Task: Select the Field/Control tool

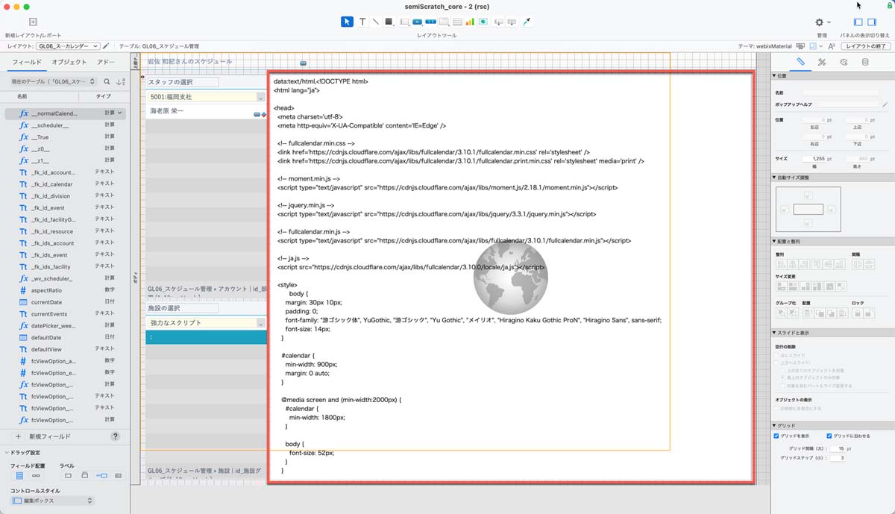Action: 404,22
